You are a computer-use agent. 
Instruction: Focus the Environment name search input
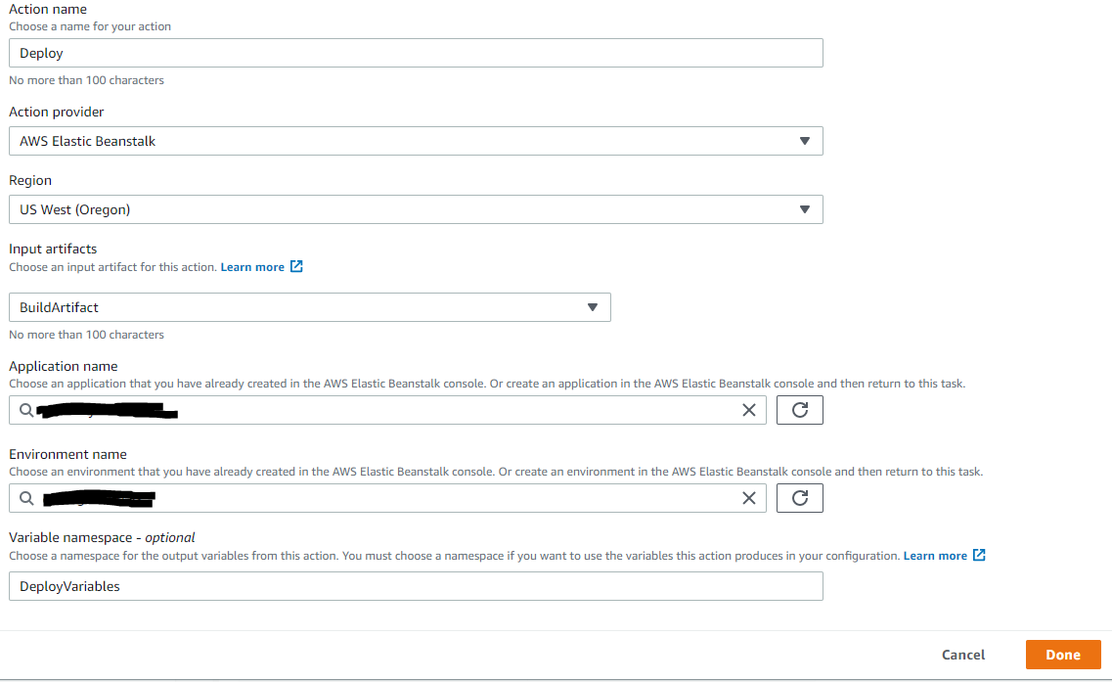pos(387,498)
